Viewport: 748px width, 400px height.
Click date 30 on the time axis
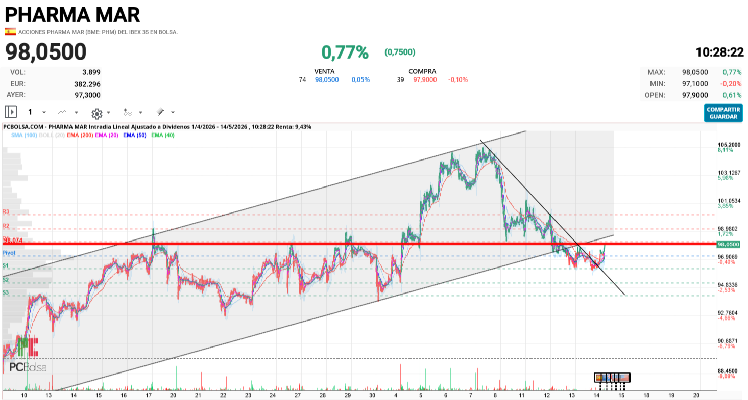click(372, 395)
